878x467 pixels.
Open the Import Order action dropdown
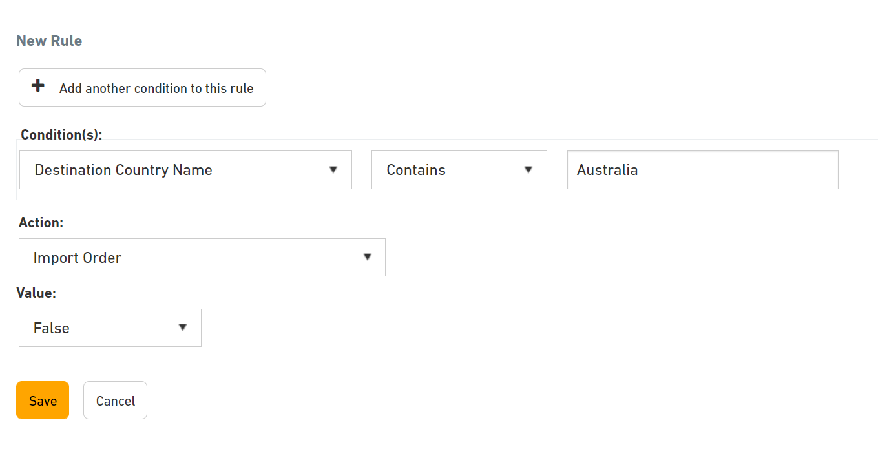coord(202,258)
